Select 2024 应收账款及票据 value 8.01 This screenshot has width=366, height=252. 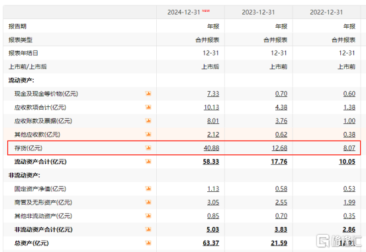coord(213,121)
